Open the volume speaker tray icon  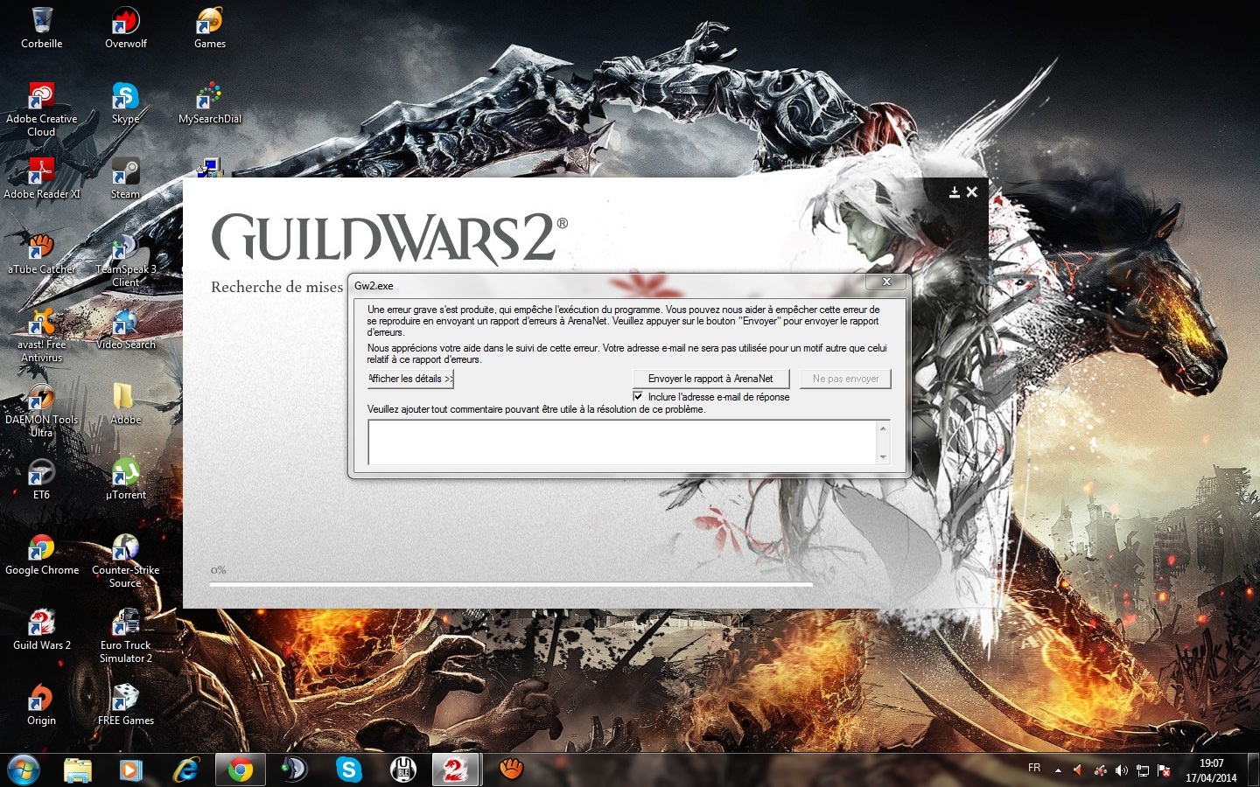coord(1122,770)
